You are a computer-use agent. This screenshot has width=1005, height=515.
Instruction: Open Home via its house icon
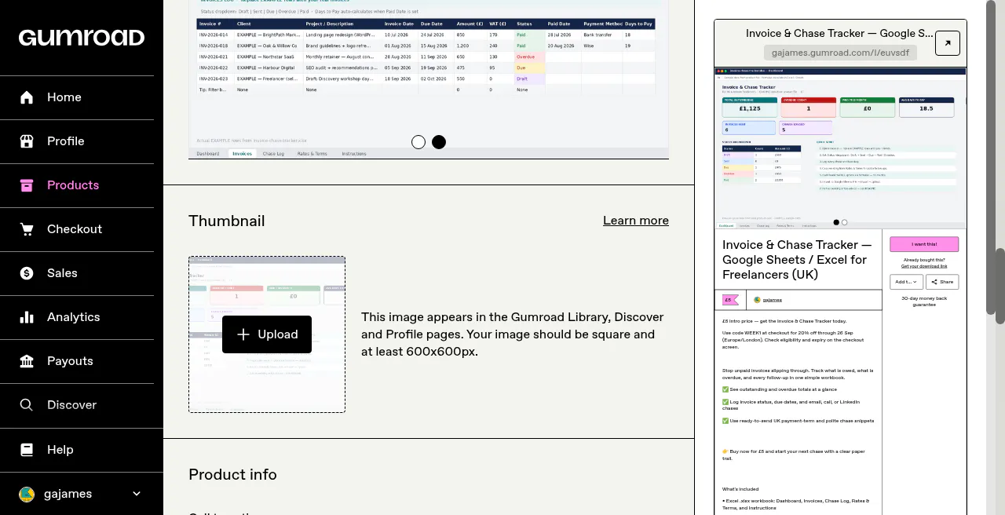click(x=27, y=97)
